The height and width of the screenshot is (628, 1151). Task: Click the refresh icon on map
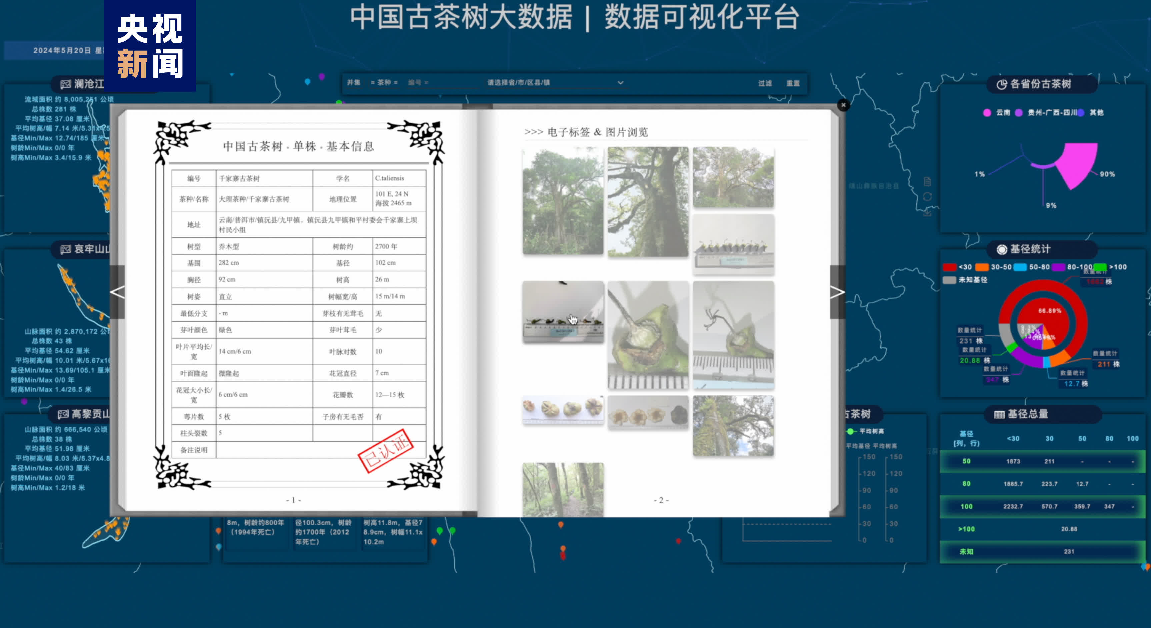click(x=927, y=197)
